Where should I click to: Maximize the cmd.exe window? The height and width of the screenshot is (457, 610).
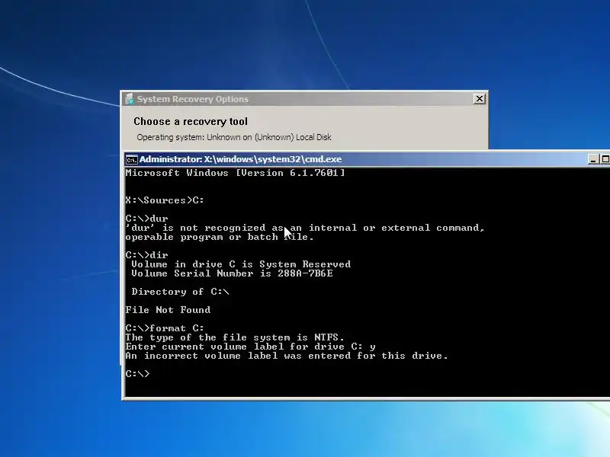pyautogui.click(x=605, y=159)
